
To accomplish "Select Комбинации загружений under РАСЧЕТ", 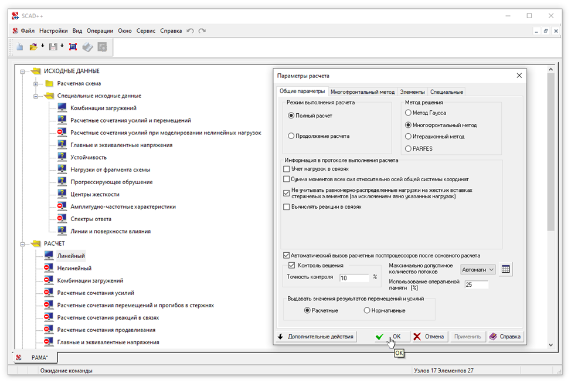I will (90, 280).
